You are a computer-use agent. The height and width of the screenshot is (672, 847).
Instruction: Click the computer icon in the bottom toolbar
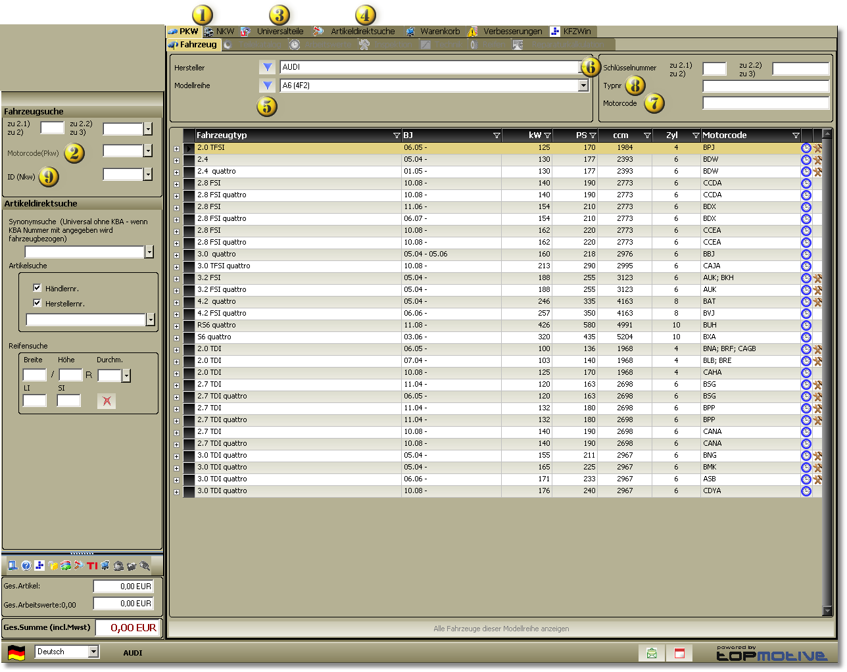pyautogui.click(x=12, y=565)
